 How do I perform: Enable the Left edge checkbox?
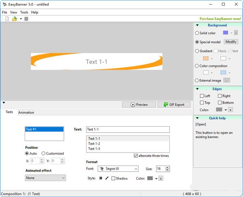(x=202, y=96)
